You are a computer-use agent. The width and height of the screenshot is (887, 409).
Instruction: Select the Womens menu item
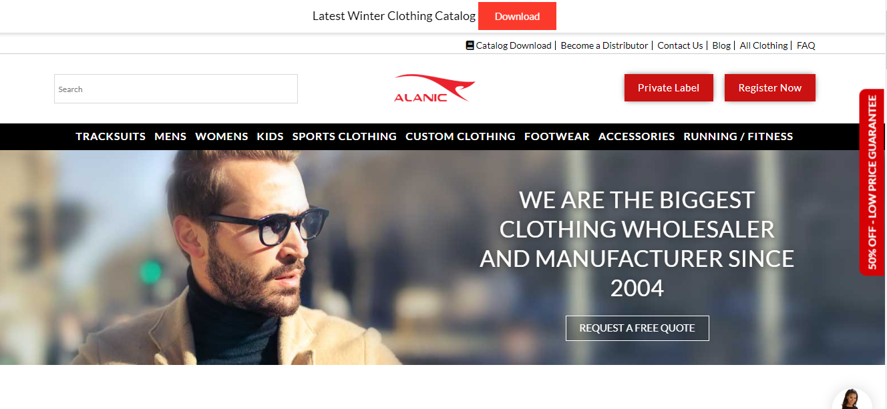pyautogui.click(x=222, y=136)
